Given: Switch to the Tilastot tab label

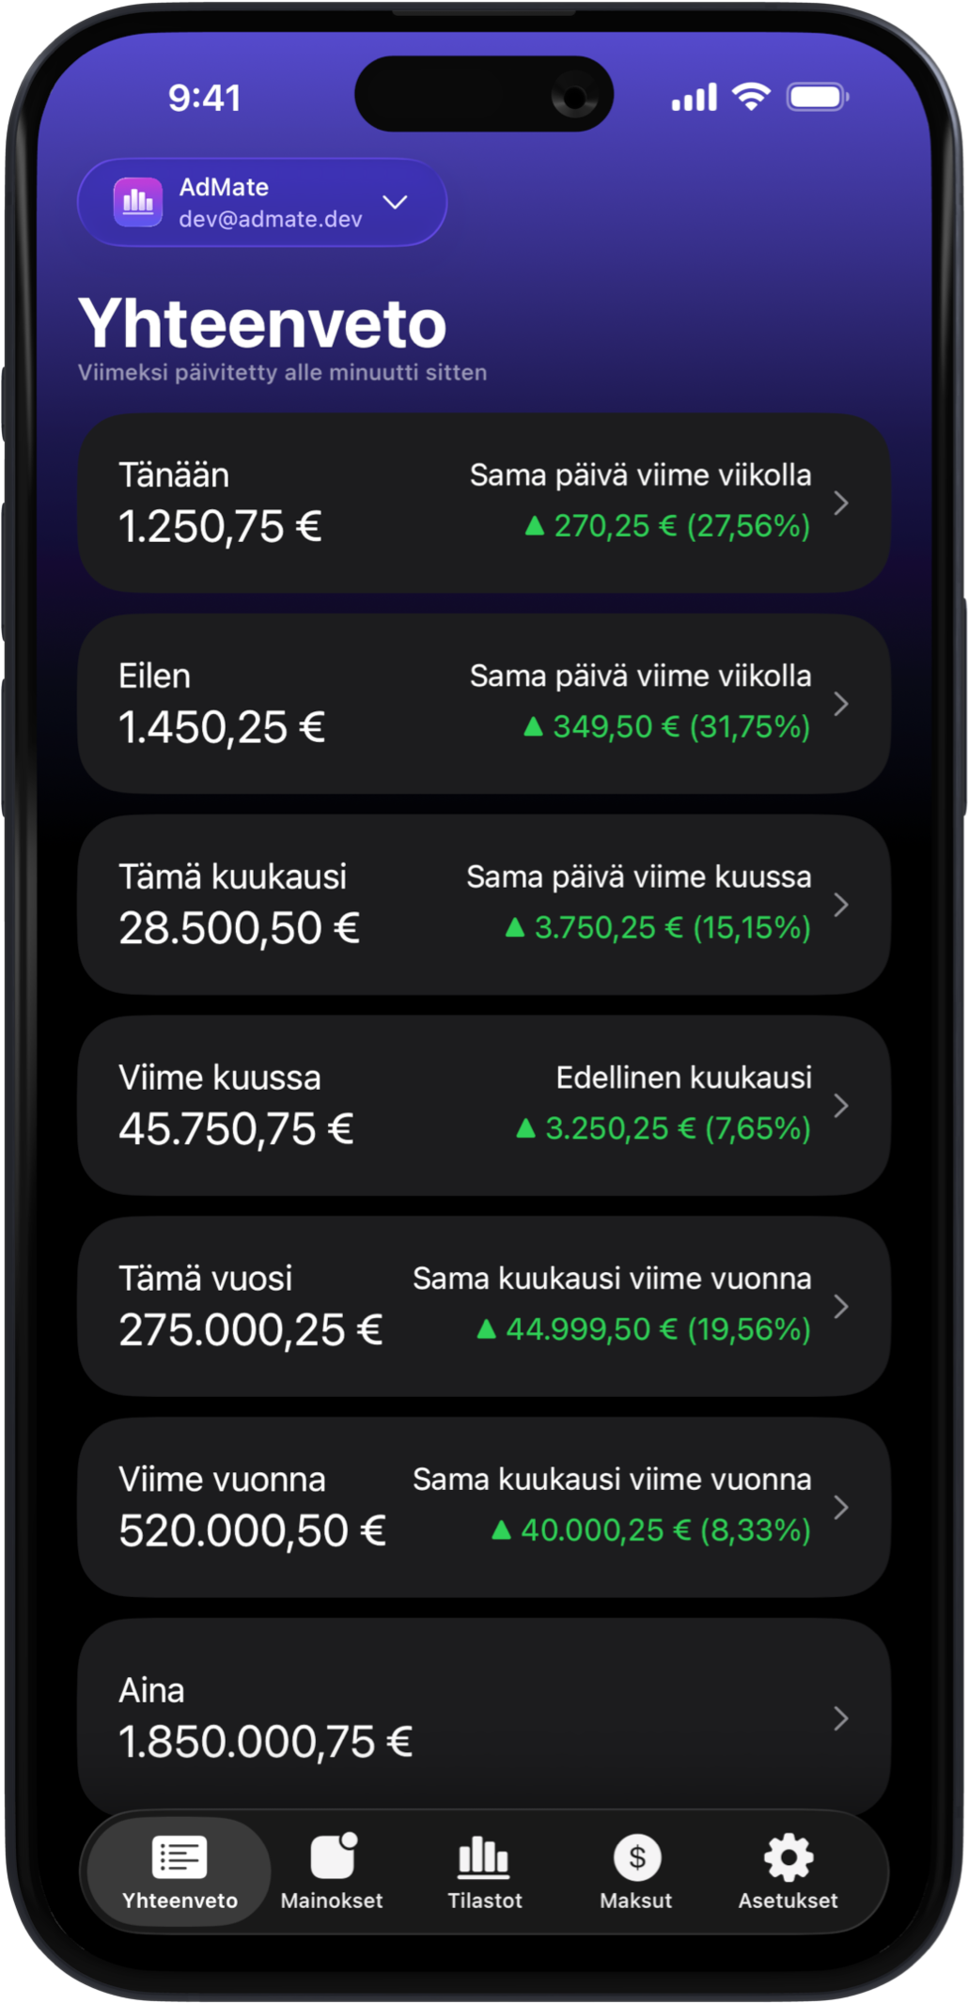Looking at the screenshot, I should coord(484,1901).
